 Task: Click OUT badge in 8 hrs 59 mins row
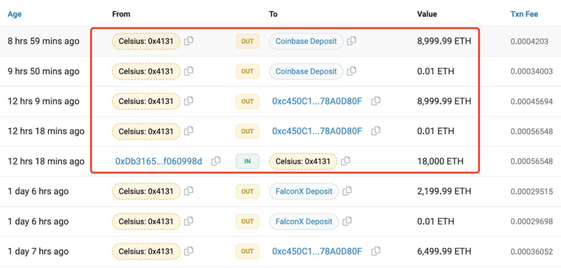pyautogui.click(x=247, y=41)
